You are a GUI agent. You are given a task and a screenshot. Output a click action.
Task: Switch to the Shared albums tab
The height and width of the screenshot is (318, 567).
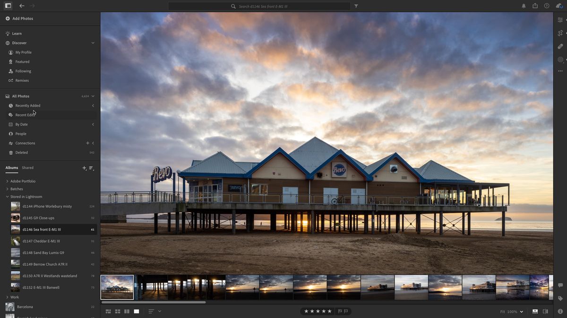click(27, 168)
